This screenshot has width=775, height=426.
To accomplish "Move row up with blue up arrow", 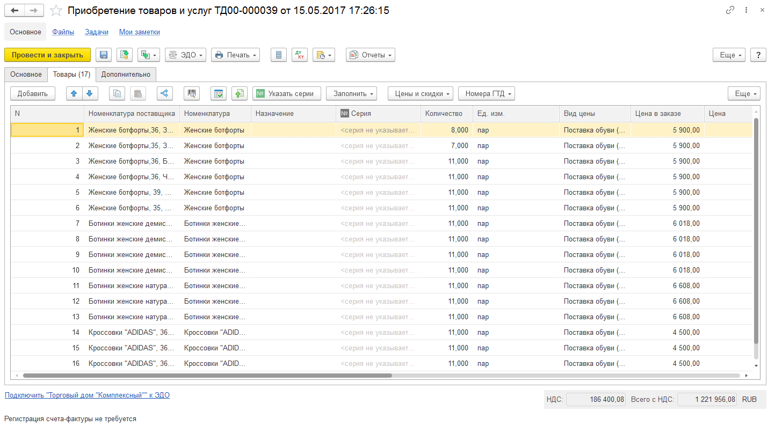I will [x=74, y=93].
